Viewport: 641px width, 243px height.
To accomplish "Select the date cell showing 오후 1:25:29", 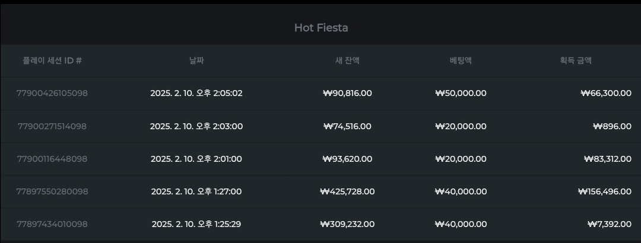I will pyautogui.click(x=196, y=224).
